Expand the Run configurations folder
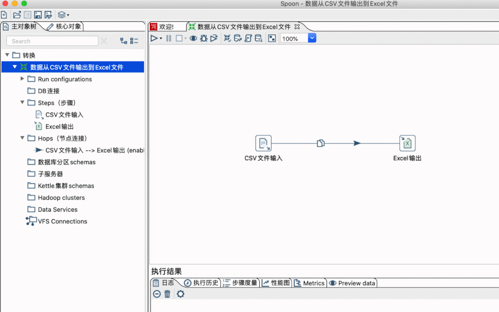Viewport: 499px width, 312px height. [22, 79]
